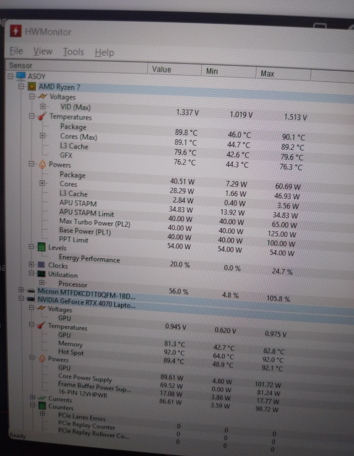Click the Sensor column header
Image resolution: width=354 pixels, height=456 pixels.
coord(77,67)
